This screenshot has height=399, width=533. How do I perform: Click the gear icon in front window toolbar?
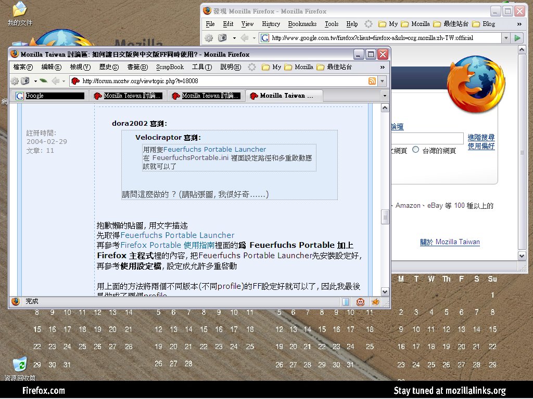[x=15, y=81]
